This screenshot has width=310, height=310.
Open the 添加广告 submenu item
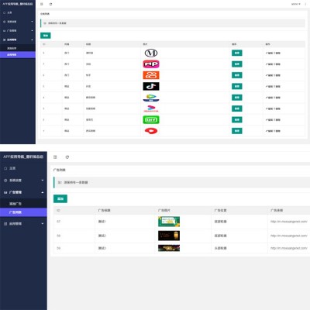[23, 204]
